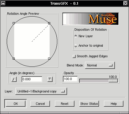Click the angle decrease down-arrow button

50,79
